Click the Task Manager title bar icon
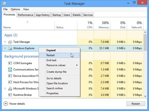 coord(4,4)
